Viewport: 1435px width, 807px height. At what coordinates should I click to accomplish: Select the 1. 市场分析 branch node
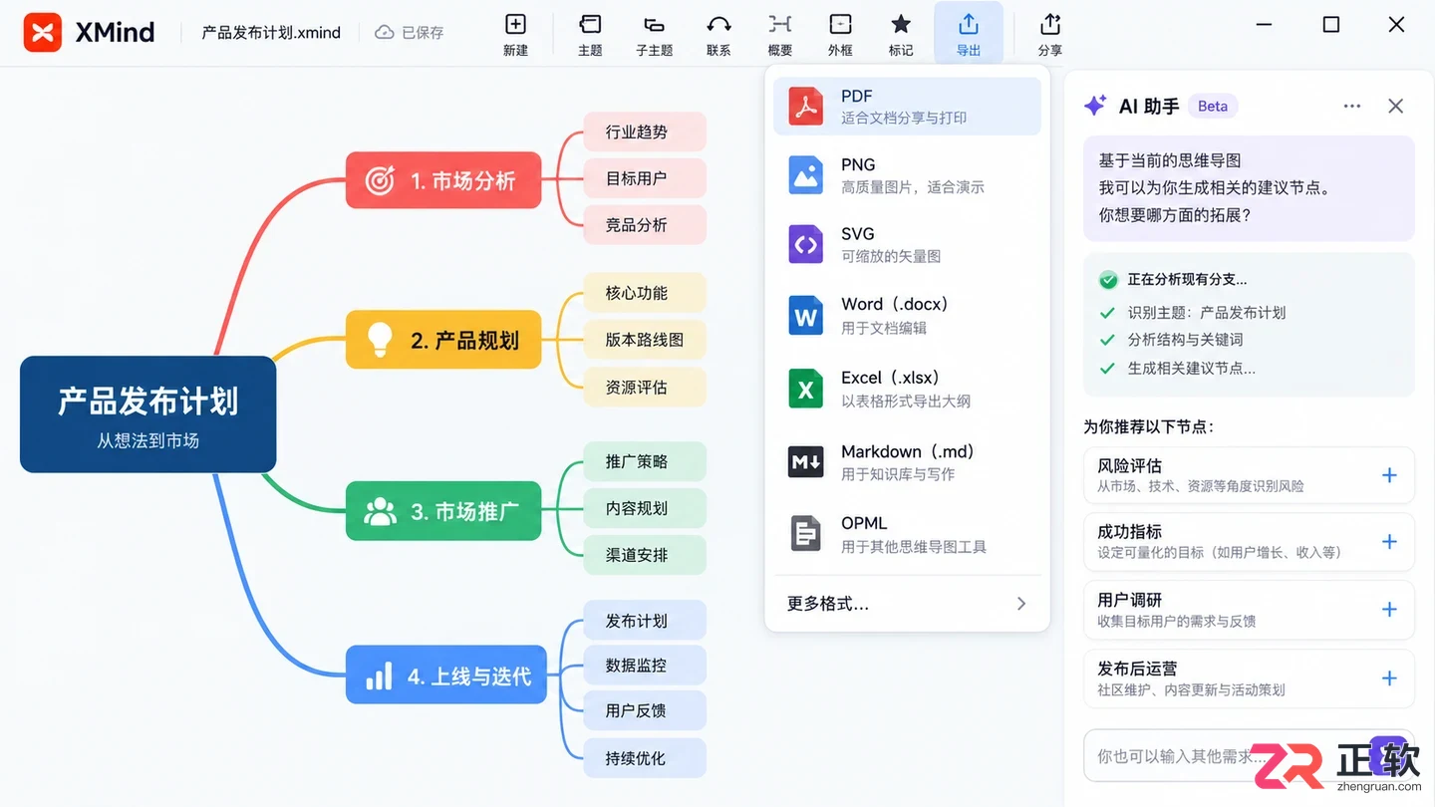[443, 180]
